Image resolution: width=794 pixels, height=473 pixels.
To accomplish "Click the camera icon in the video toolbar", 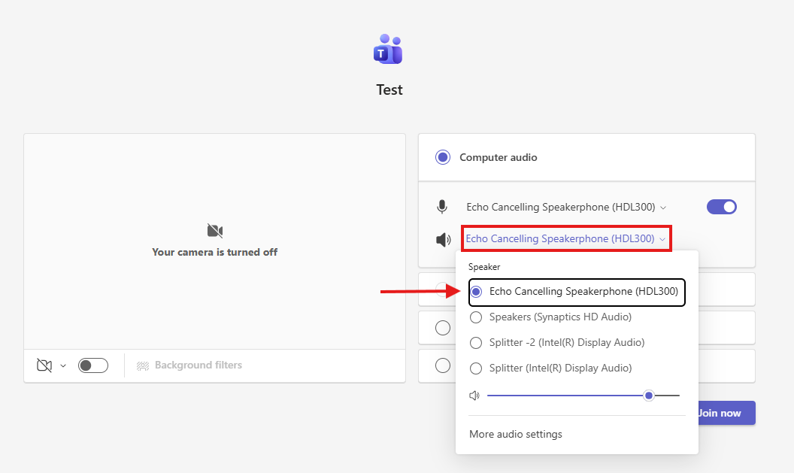I will pyautogui.click(x=44, y=365).
